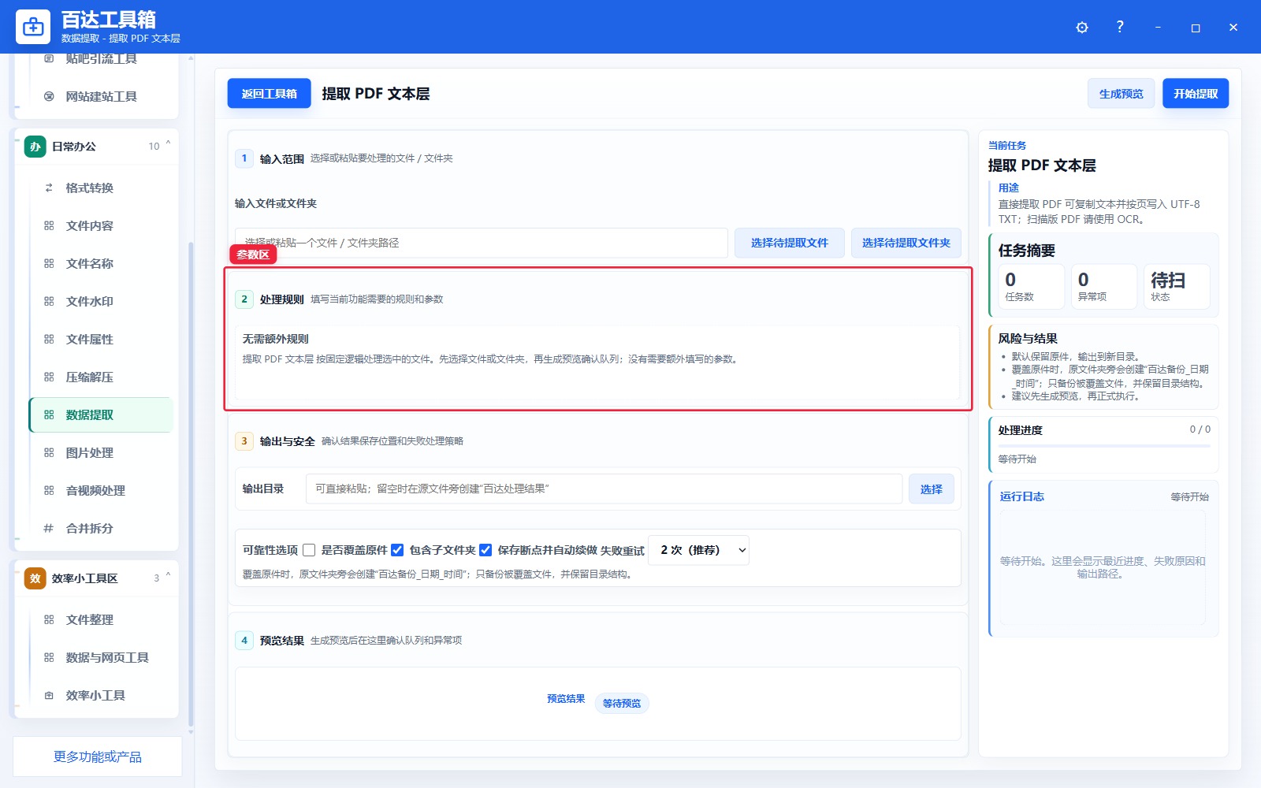This screenshot has width=1261, height=788.
Task: Open 合并拆分 in the sidebar
Action: pos(101,528)
